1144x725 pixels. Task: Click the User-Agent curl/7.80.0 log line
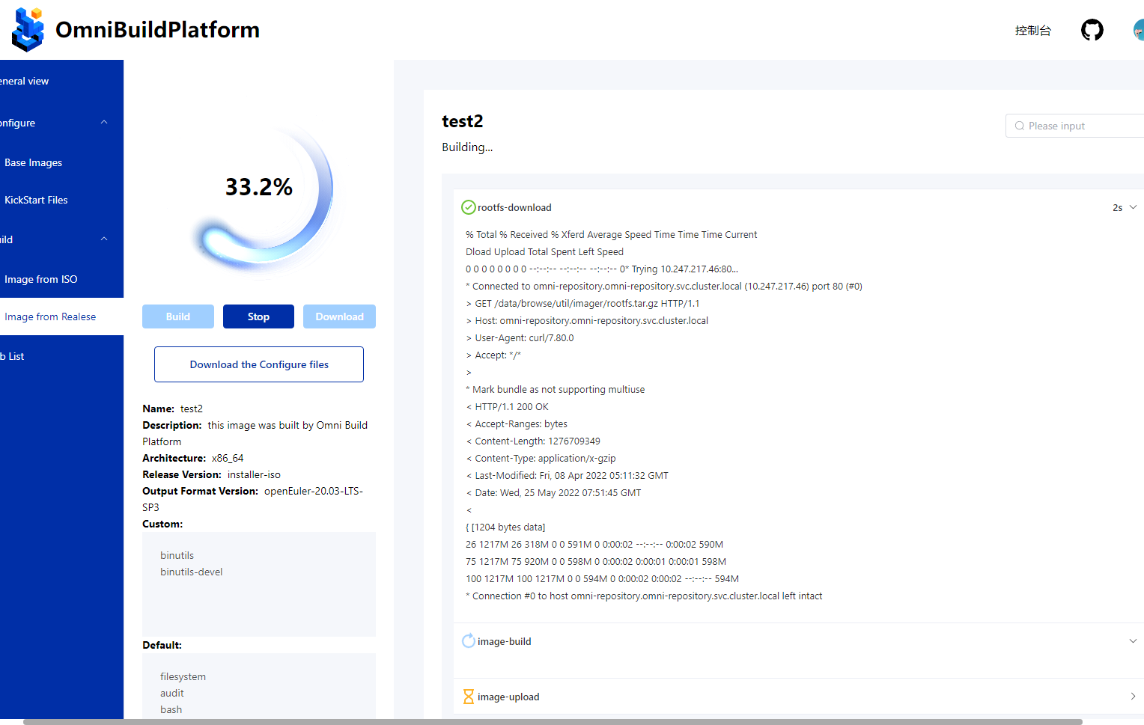[520, 338]
